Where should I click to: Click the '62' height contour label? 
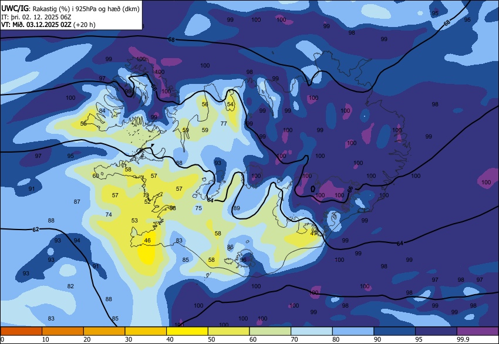36,230
